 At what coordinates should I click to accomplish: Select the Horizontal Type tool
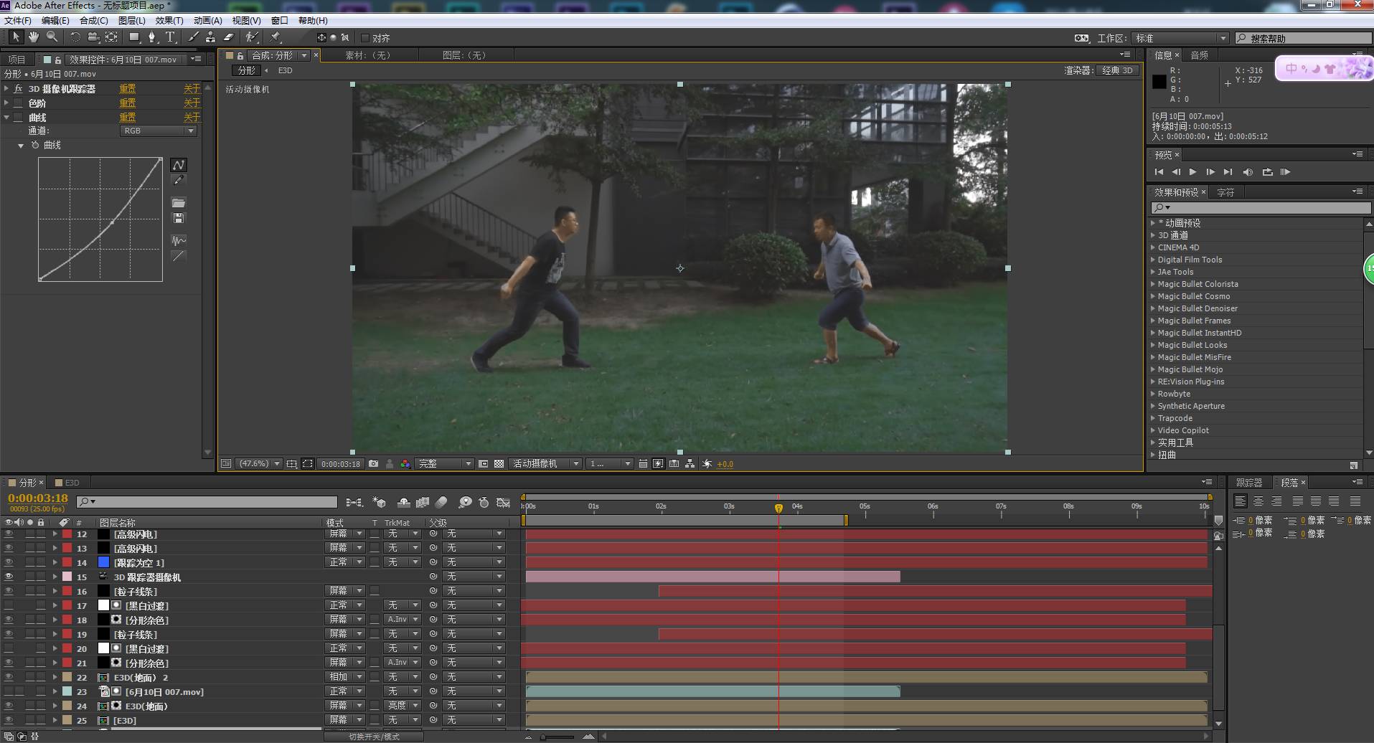170,37
